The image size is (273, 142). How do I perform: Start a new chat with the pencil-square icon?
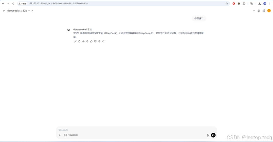pyautogui.click(x=264, y=11)
